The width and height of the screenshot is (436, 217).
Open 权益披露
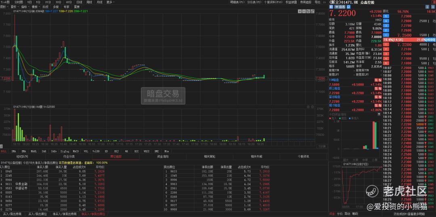point(291,2)
